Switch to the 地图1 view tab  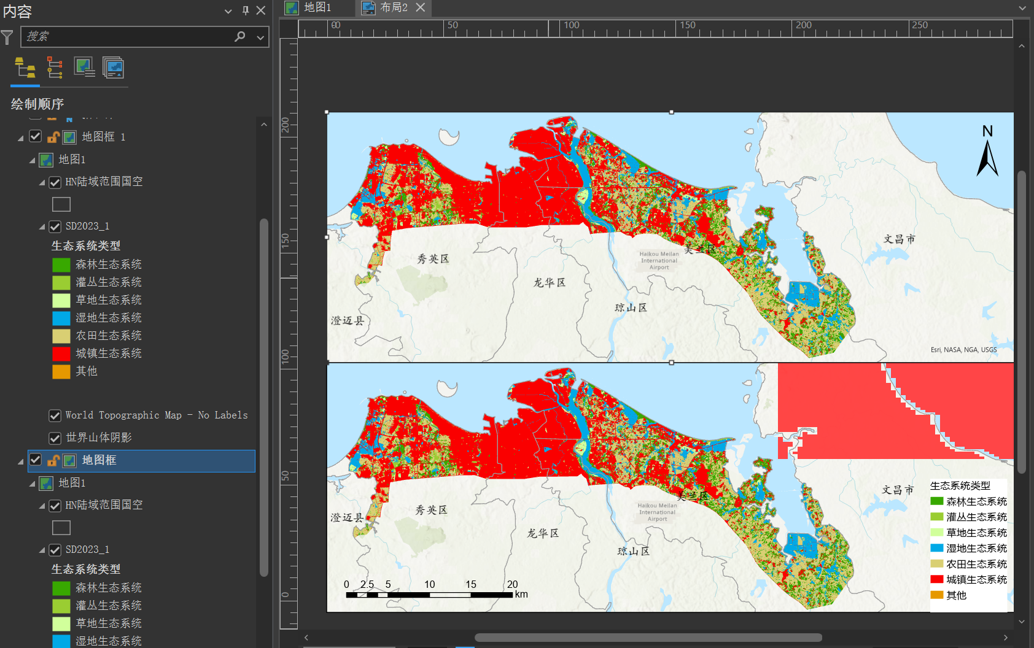click(x=317, y=7)
